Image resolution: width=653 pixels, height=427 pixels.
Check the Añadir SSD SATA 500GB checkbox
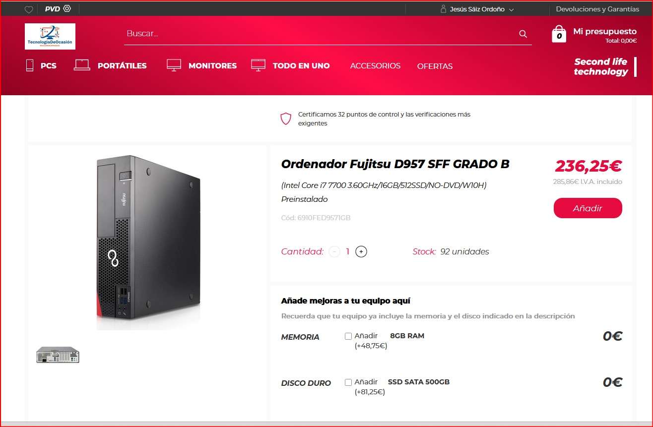pyautogui.click(x=348, y=382)
